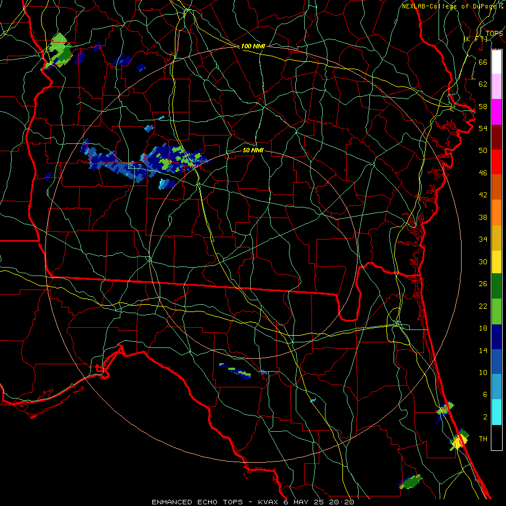Click the light blue legend swatch

click(x=496, y=387)
